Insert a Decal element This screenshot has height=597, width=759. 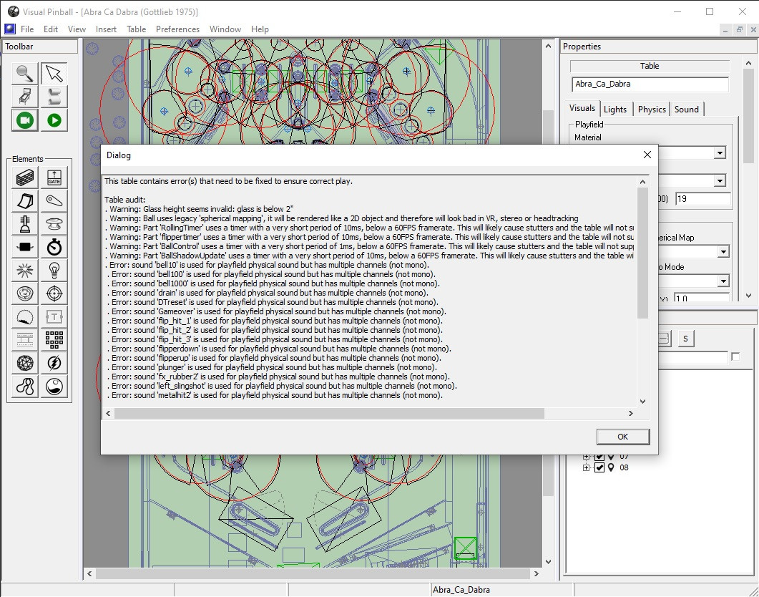(25, 316)
